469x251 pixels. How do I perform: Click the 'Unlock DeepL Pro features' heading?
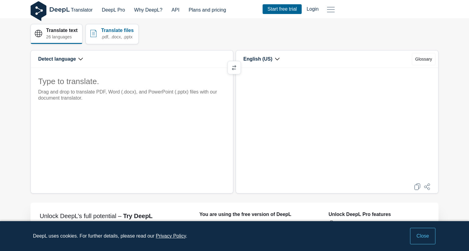[360, 214]
